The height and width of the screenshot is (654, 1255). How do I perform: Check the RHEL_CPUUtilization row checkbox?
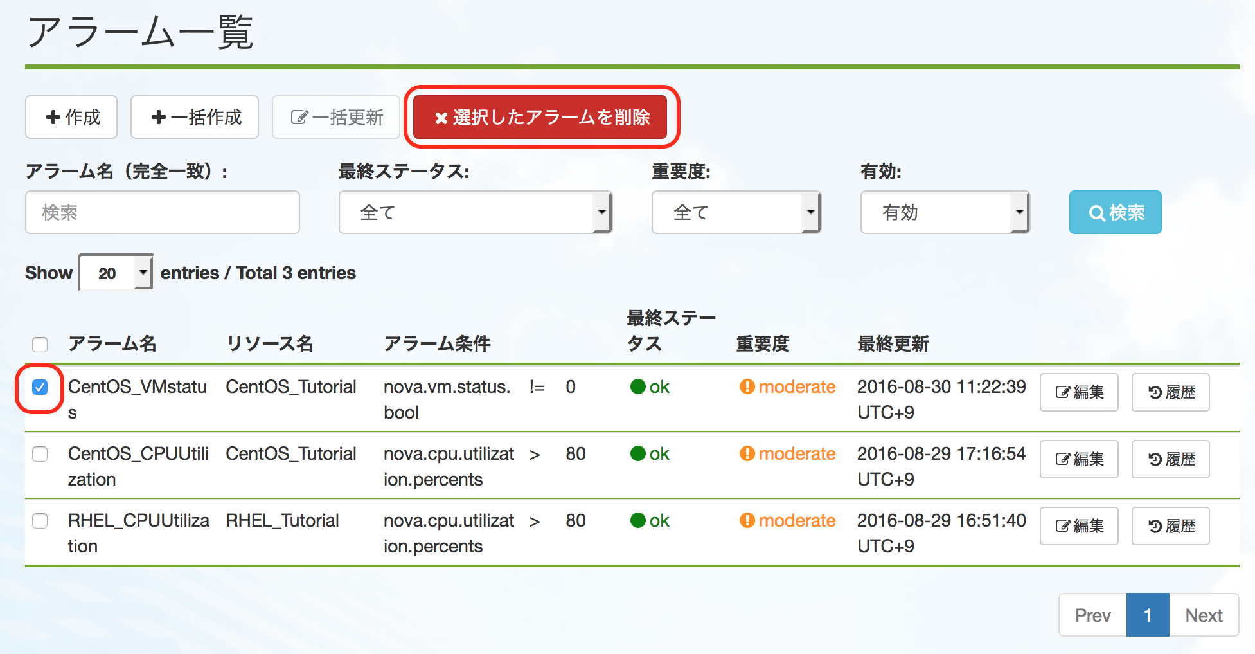point(40,521)
